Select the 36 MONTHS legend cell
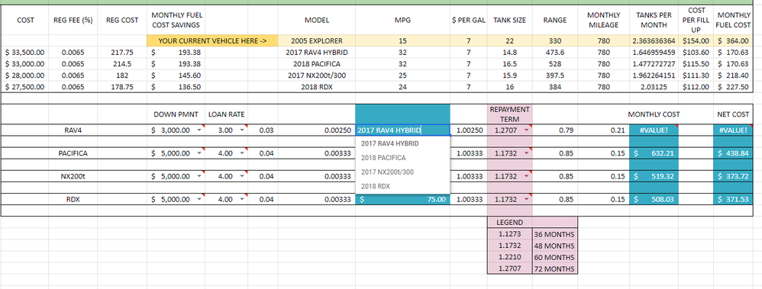 (x=555, y=233)
